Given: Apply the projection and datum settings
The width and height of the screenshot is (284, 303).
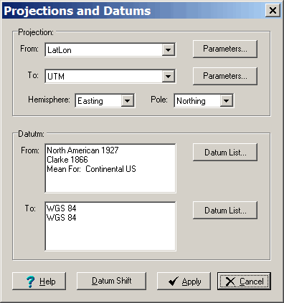Looking at the screenshot, I should (x=184, y=281).
